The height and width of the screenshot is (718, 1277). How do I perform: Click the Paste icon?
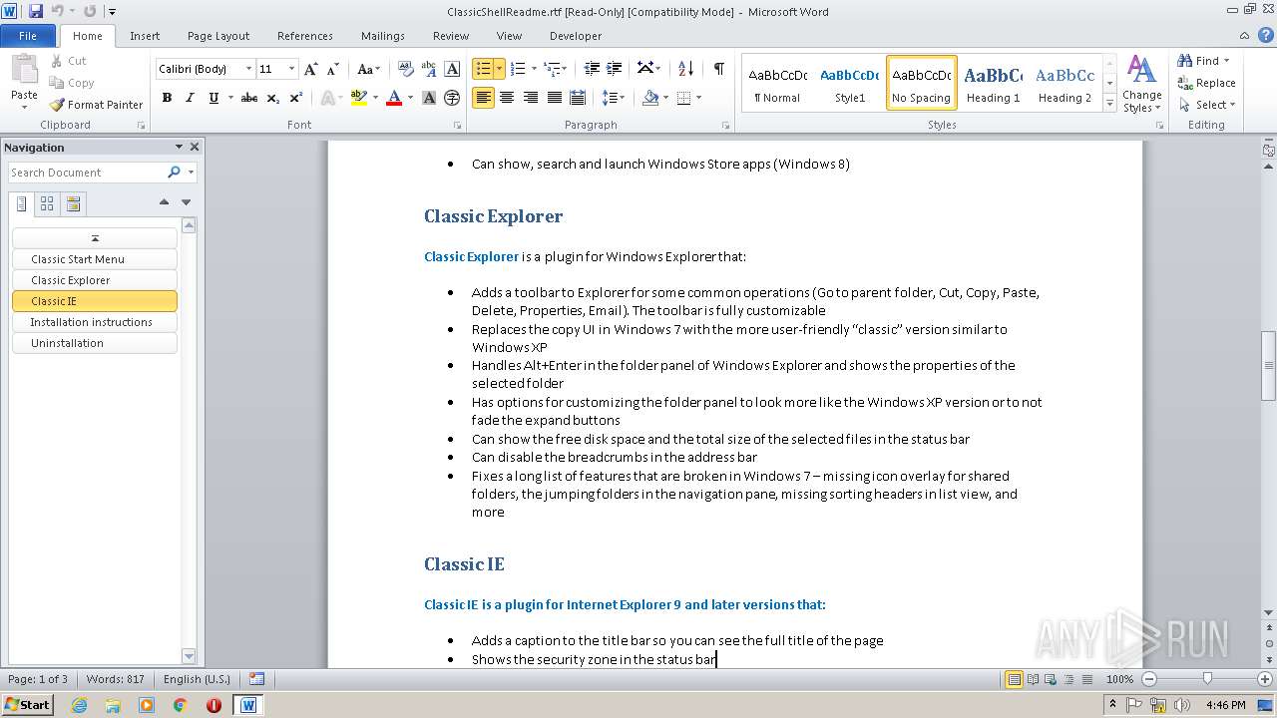pyautogui.click(x=24, y=73)
